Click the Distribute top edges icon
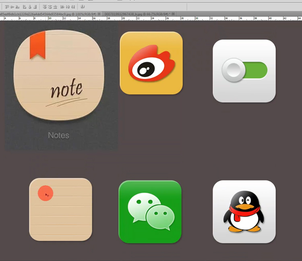This screenshot has width=302, height=261. 45,7
